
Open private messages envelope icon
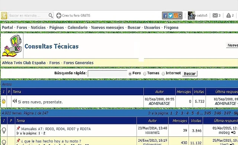pos(215,16)
